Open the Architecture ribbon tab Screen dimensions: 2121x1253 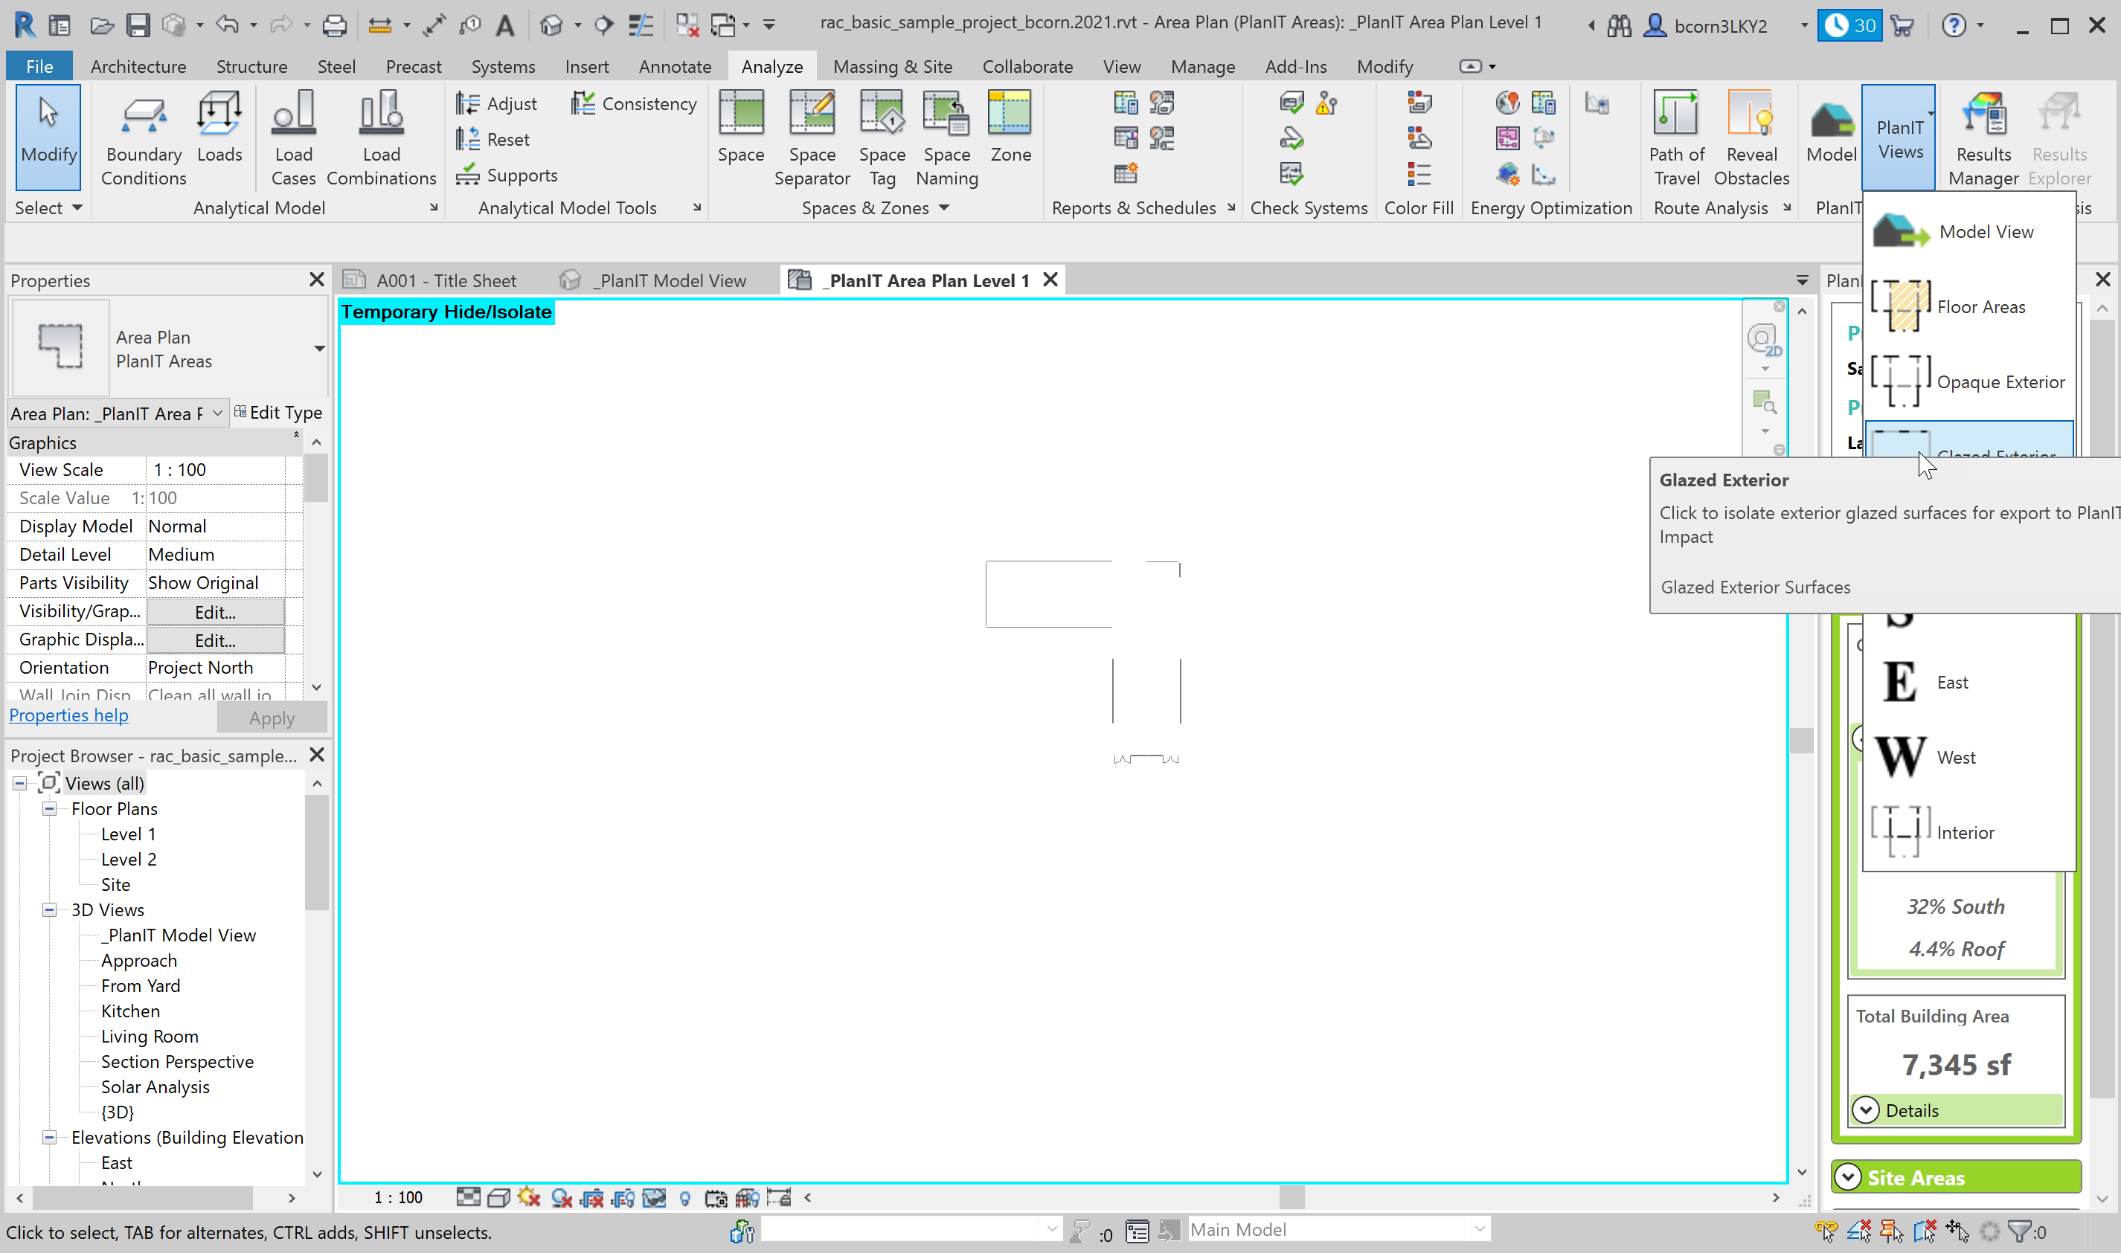(x=138, y=66)
